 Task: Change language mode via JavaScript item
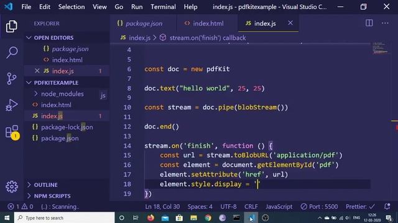coord(279,206)
